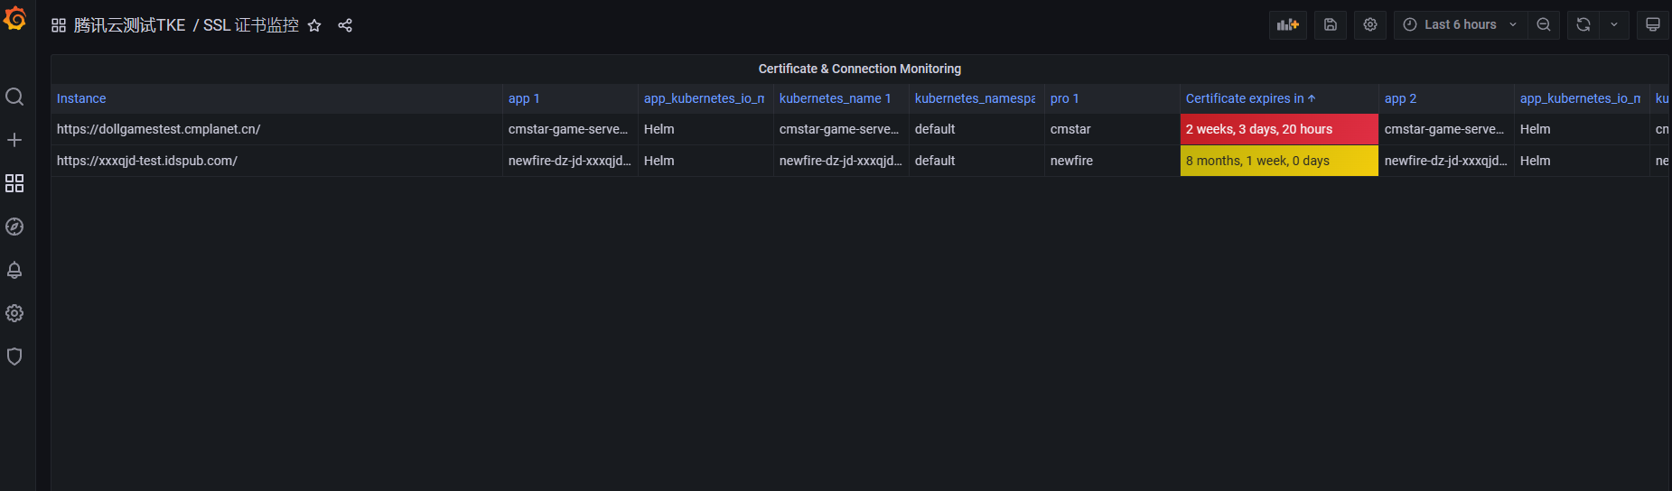Sort by pro 1 column
Viewport: 1672px width, 491px height.
pyautogui.click(x=1064, y=98)
